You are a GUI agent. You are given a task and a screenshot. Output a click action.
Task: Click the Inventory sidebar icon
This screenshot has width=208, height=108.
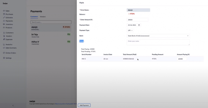pyautogui.click(x=4, y=24)
